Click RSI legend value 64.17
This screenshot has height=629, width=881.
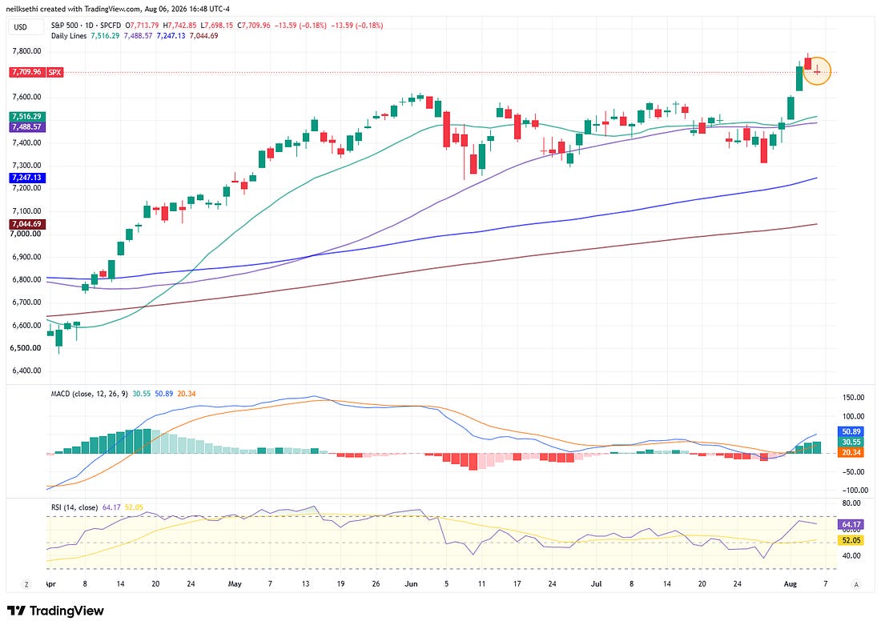pyautogui.click(x=111, y=507)
